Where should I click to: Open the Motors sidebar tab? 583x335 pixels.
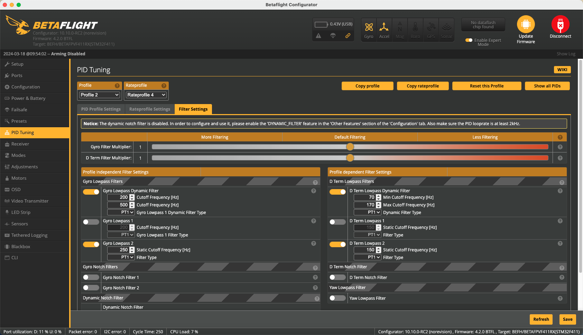[35, 178]
